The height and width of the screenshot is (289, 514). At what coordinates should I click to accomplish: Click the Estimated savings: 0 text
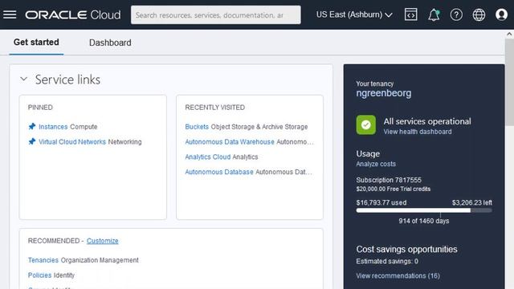click(387, 261)
